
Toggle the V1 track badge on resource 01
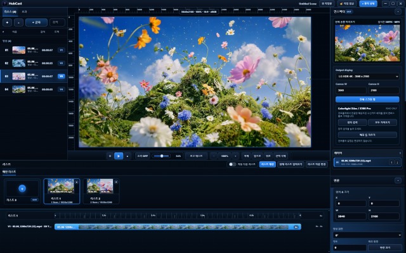[62, 50]
